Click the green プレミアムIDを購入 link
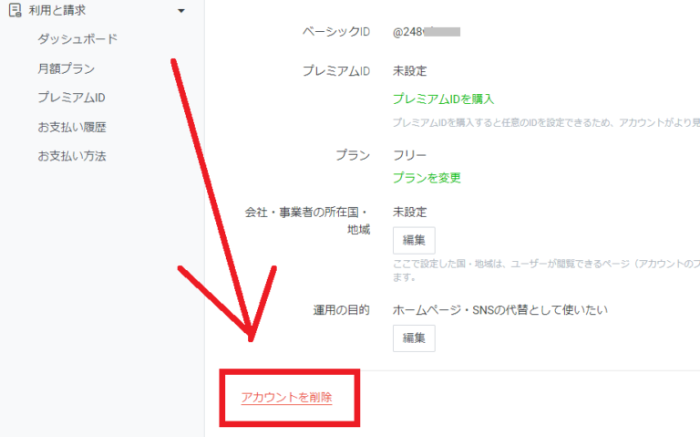This screenshot has height=437, width=700. click(443, 99)
